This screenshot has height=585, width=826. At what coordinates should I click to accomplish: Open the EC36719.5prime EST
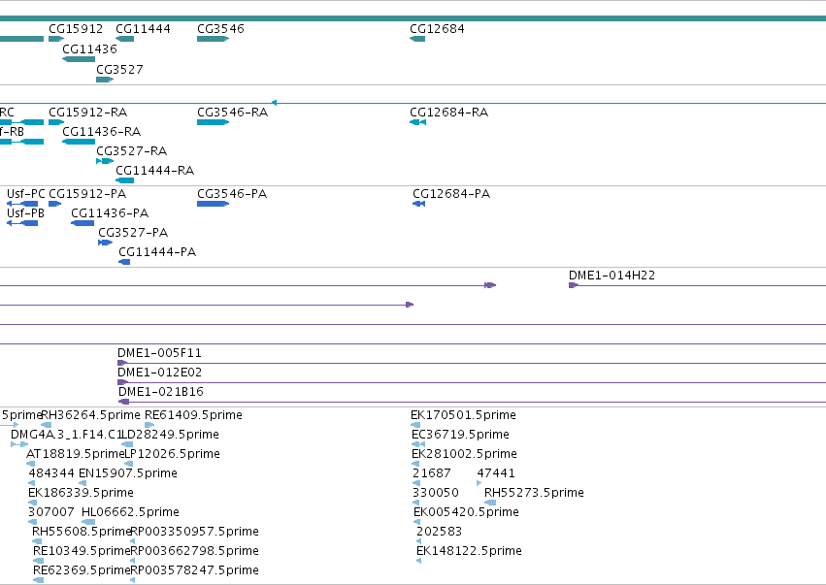(x=418, y=444)
